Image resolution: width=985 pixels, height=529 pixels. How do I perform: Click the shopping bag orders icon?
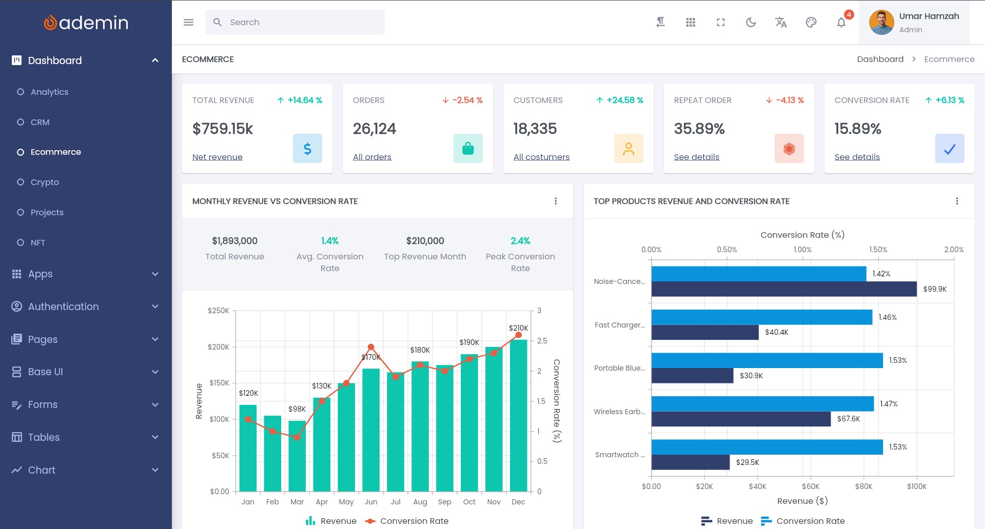(468, 149)
